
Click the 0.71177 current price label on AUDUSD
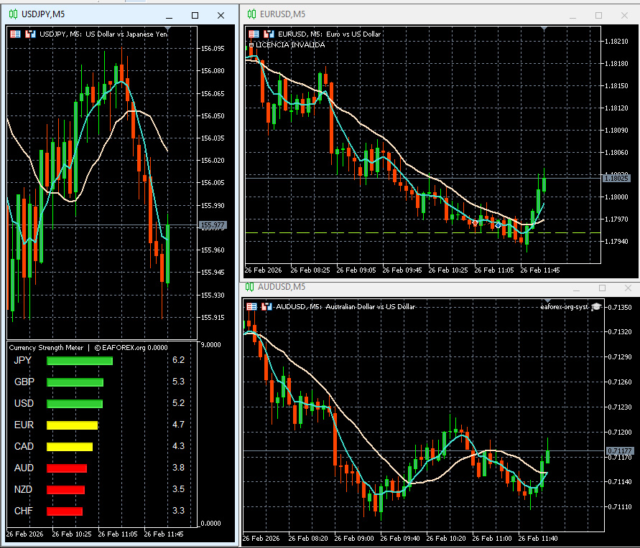619,451
